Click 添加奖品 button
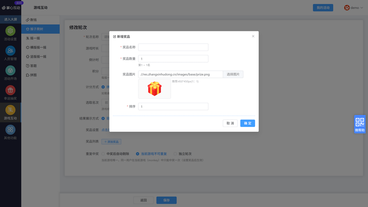 click(x=111, y=142)
